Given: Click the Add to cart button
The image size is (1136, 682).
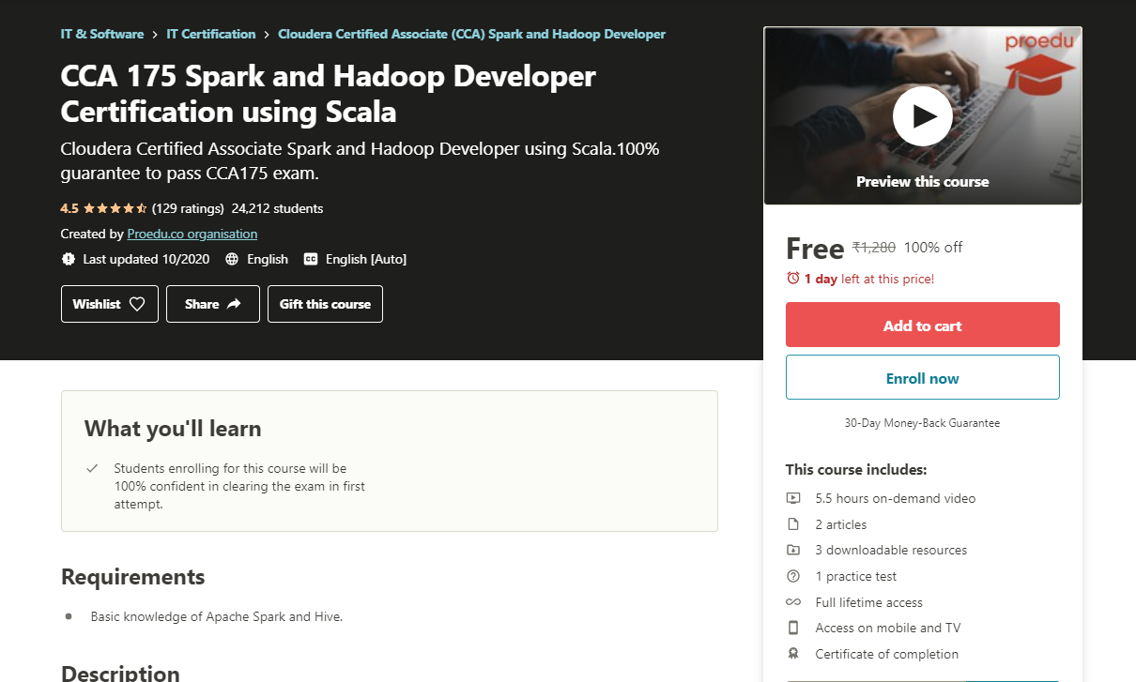Looking at the screenshot, I should [923, 325].
